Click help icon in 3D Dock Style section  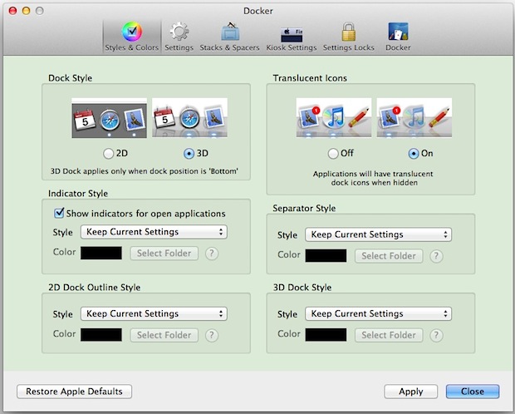(x=436, y=335)
